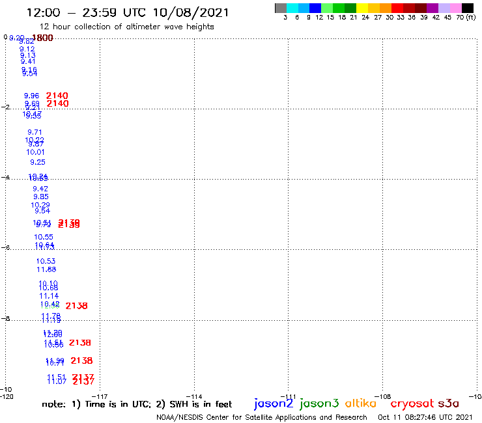
Task: Click the latitude axis label "-2"
Action: 5,107
